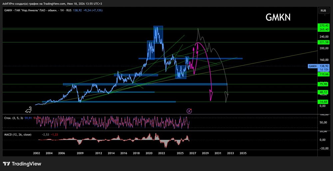Viewport: 333px width, 171px height.
Task: Click the 75,98 green price label
Action: coord(323,84)
